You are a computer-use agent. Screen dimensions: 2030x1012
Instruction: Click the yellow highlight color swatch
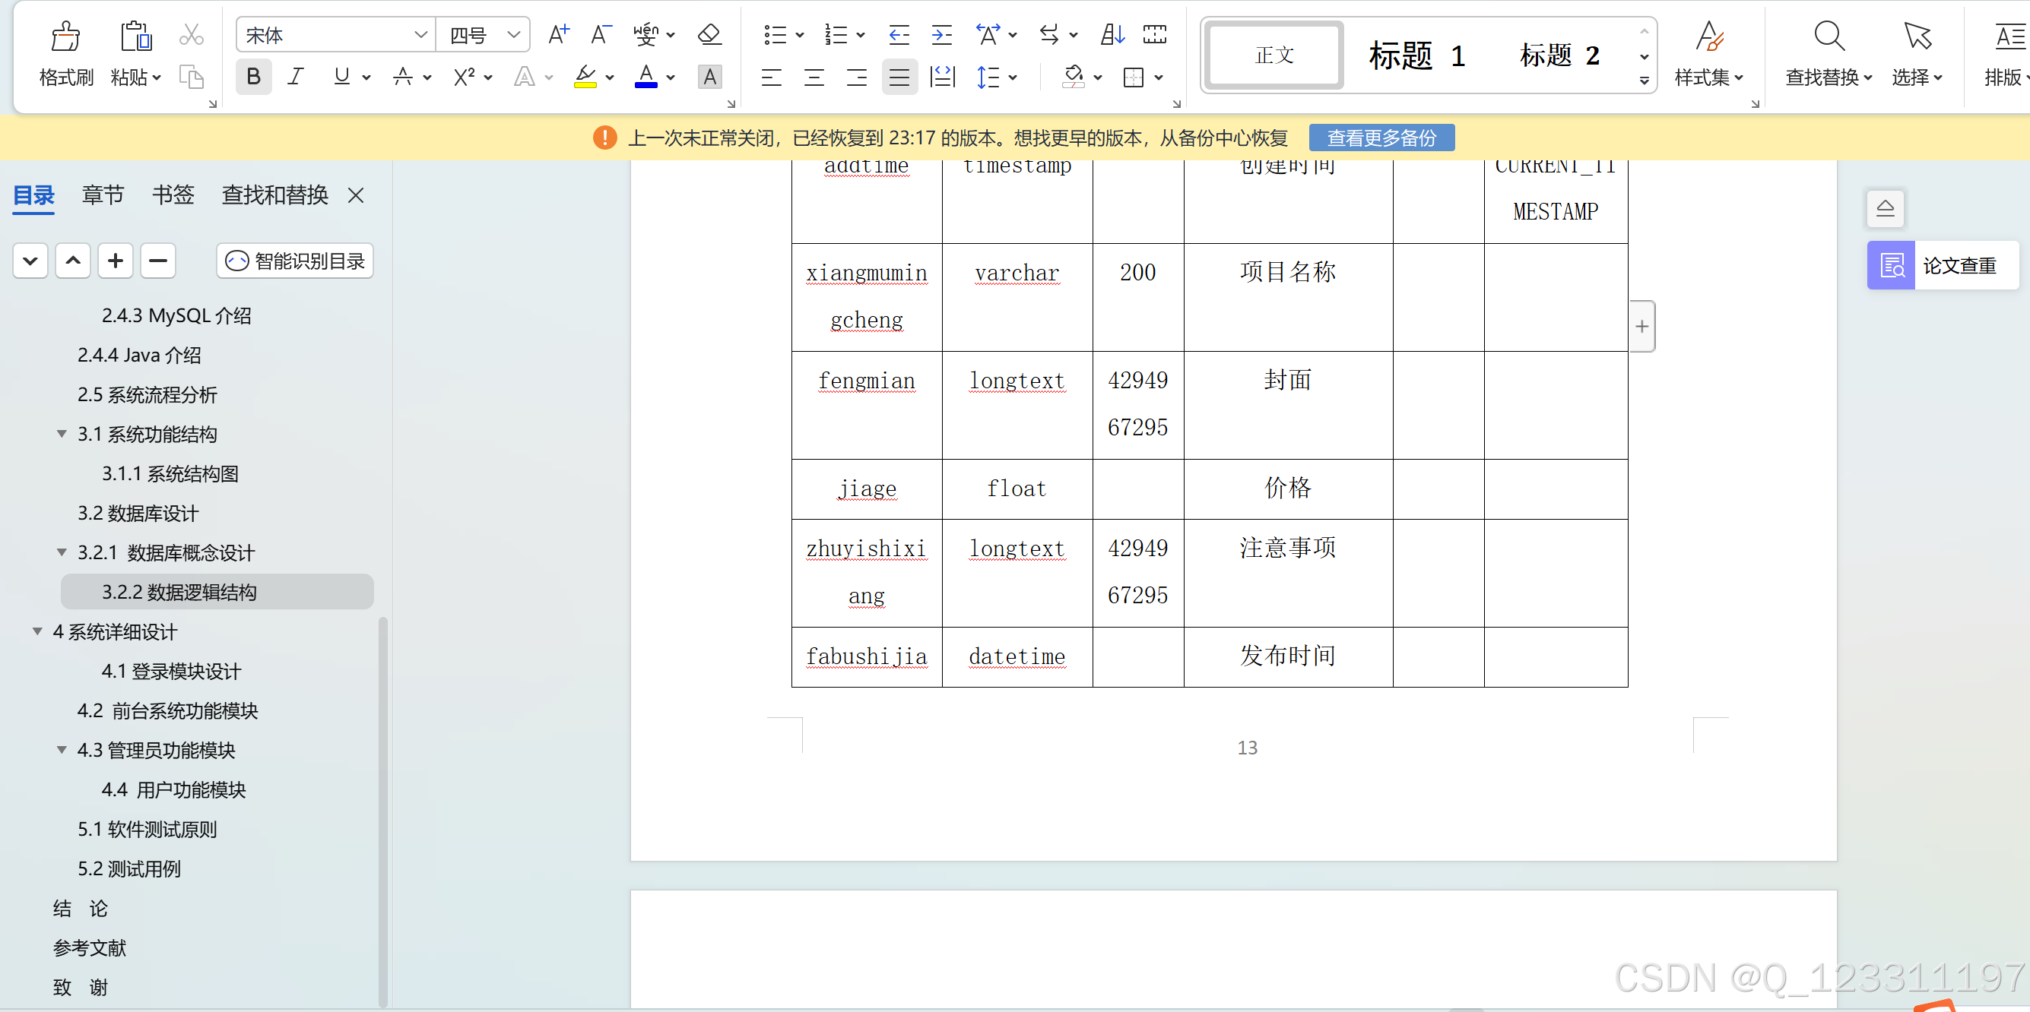point(585,85)
